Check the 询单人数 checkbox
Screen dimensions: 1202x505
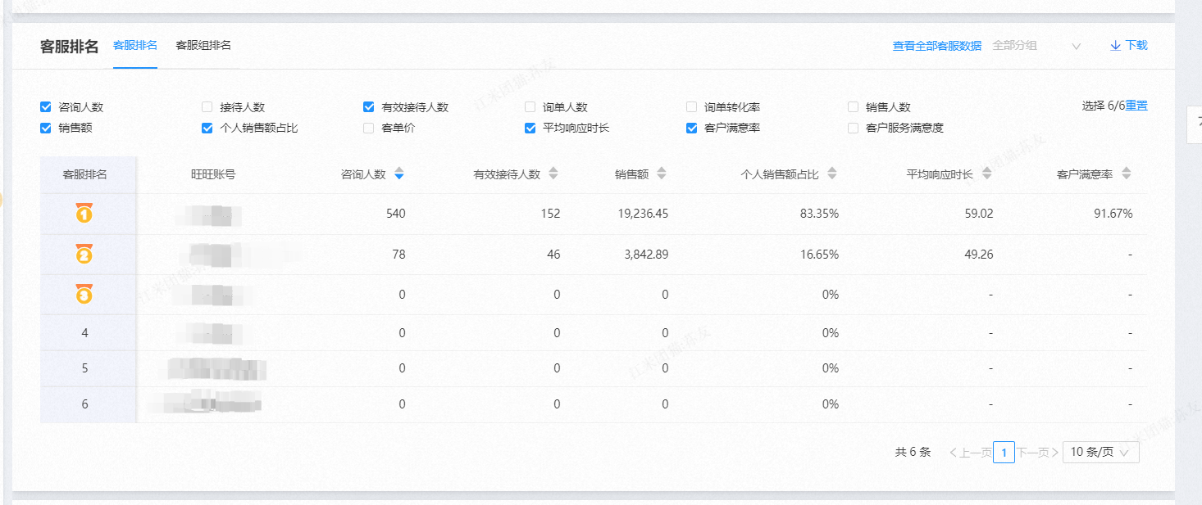click(530, 107)
